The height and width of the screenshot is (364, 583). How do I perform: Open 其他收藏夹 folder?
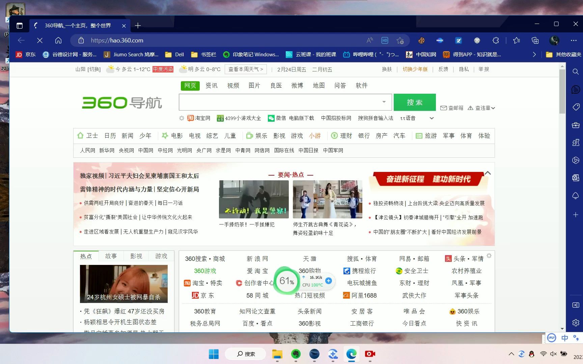point(563,55)
